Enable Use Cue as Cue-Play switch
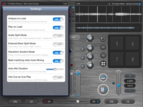143x107 pixels. pos(58,78)
